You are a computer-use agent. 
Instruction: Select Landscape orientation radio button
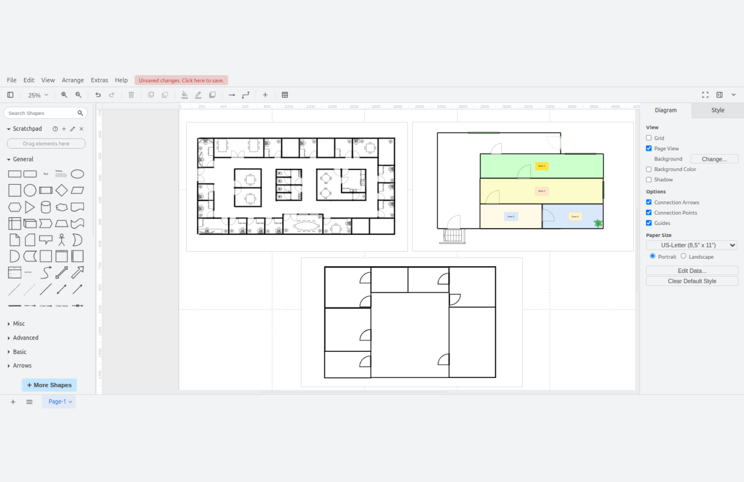684,256
